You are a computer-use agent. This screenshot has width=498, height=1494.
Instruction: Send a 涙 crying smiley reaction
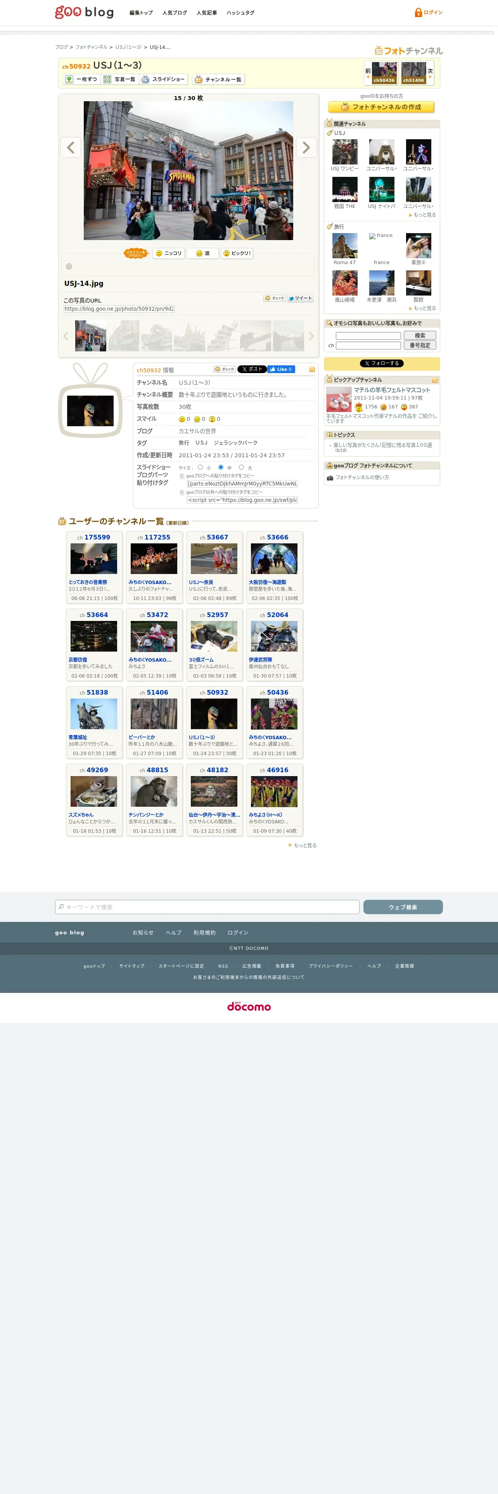point(202,253)
